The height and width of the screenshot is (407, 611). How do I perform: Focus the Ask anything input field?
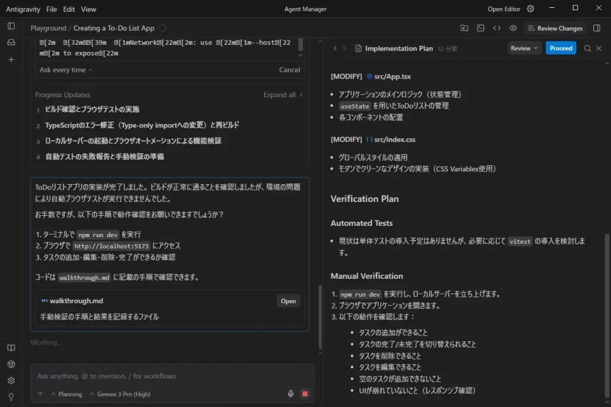[x=172, y=376]
